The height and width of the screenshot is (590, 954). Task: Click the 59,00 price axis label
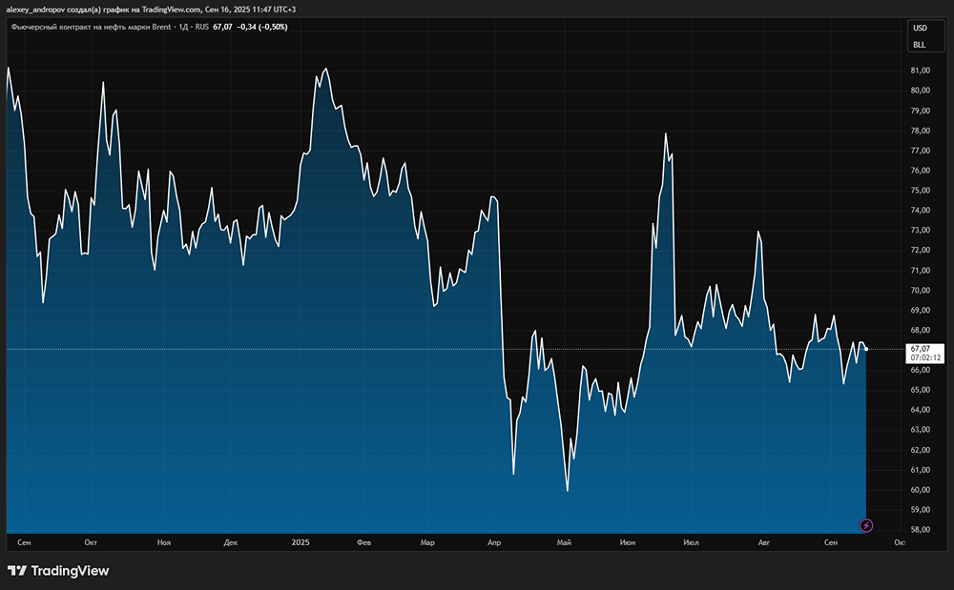pos(920,510)
